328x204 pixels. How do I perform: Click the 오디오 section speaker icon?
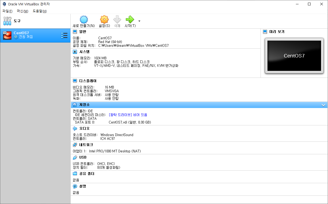click(x=75, y=129)
